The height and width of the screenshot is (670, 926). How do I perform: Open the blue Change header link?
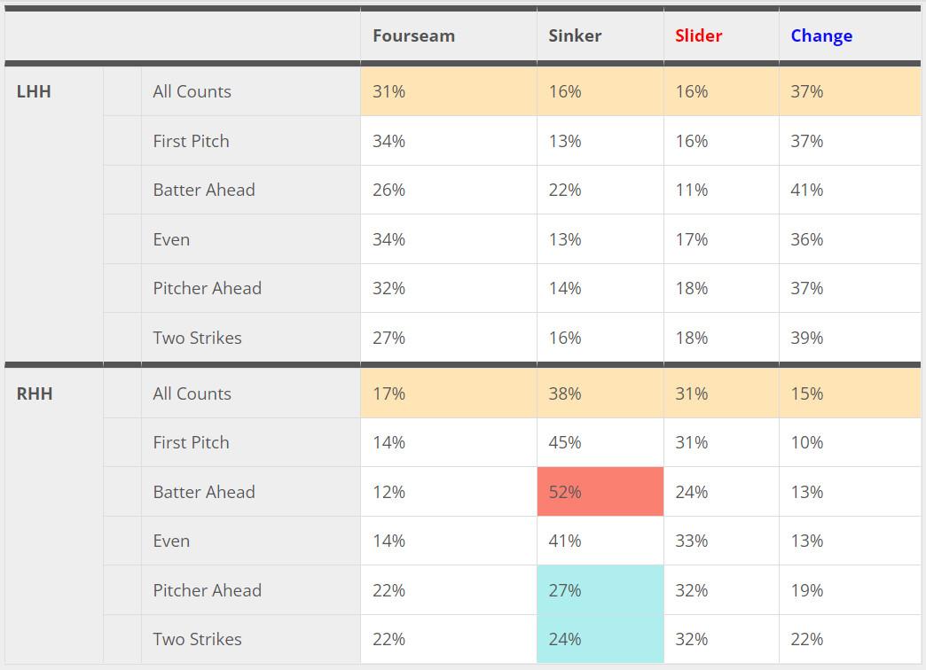tap(821, 36)
